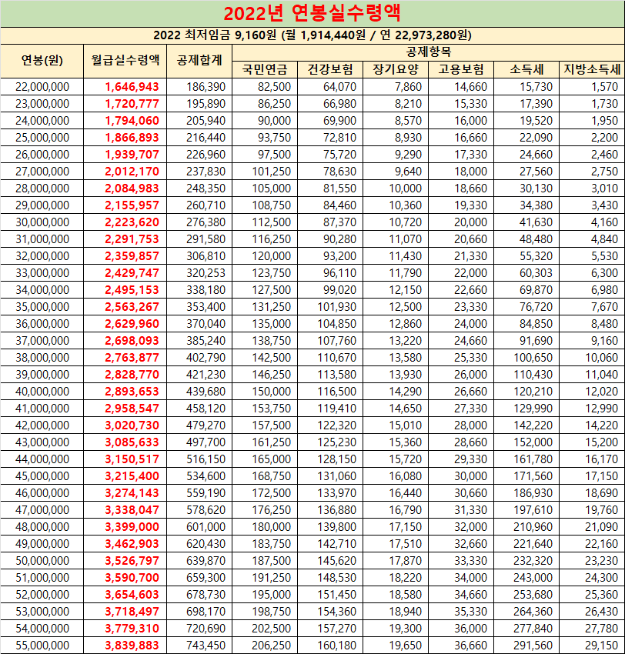Click the 공제합계 column header
This screenshot has height=654, width=625.
click(x=199, y=61)
